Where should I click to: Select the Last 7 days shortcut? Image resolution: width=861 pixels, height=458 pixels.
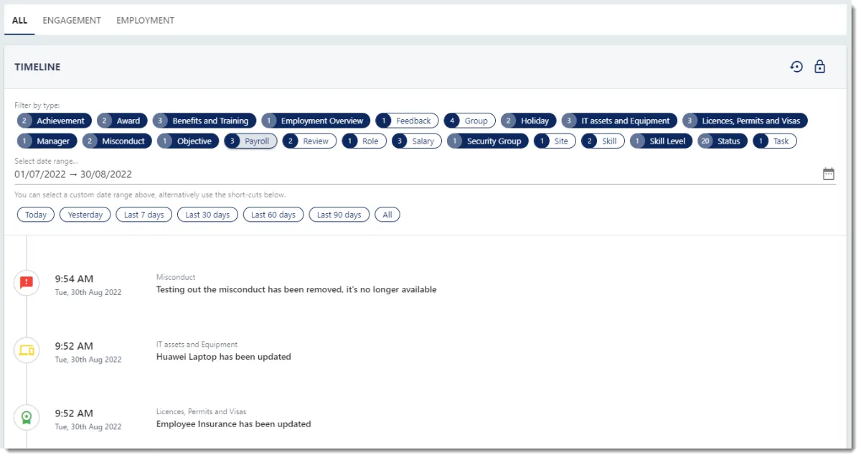(x=143, y=214)
